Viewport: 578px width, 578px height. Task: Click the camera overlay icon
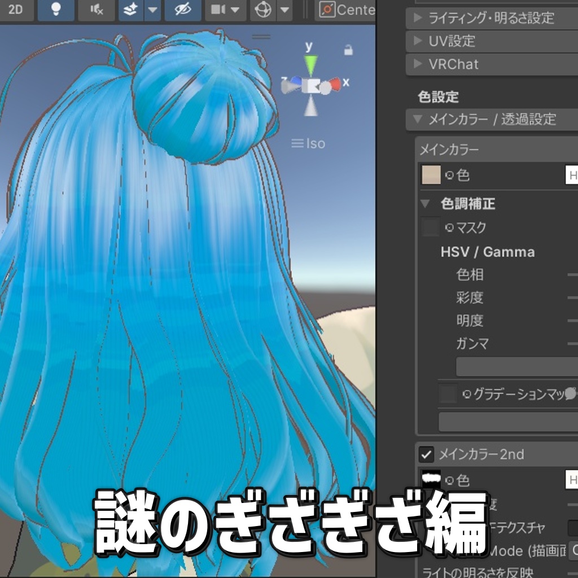tap(219, 10)
